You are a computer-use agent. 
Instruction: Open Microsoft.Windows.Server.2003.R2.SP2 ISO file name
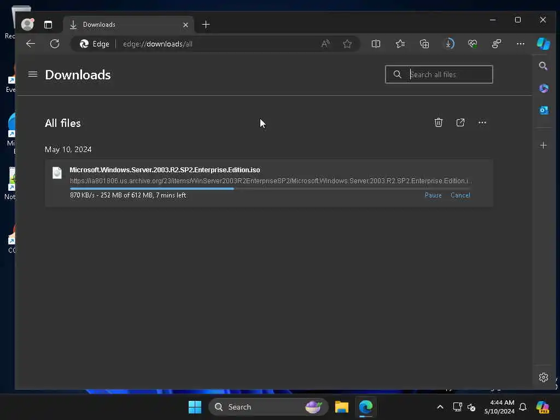point(165,170)
